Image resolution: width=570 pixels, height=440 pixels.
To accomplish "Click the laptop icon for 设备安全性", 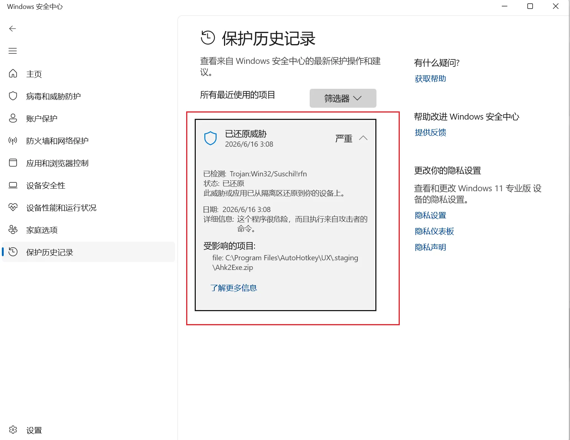I will [13, 185].
